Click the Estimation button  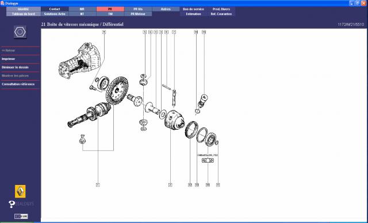[x=193, y=14]
